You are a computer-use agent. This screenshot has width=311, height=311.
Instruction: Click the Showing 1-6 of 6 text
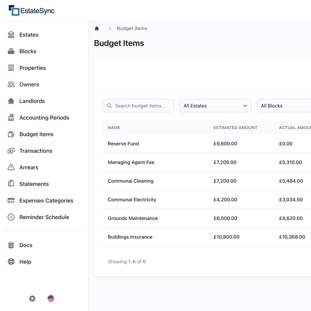tap(127, 261)
